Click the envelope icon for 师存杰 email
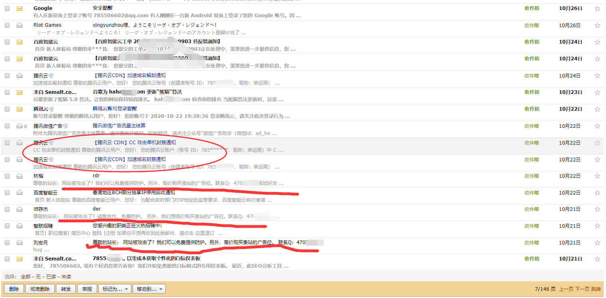Image resolution: width=606 pixels, height=298 pixels. tap(20, 209)
